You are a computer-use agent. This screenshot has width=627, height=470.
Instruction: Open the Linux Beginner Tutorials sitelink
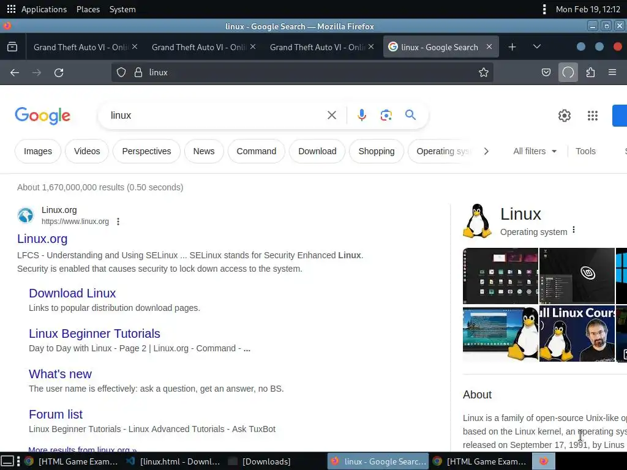click(94, 334)
